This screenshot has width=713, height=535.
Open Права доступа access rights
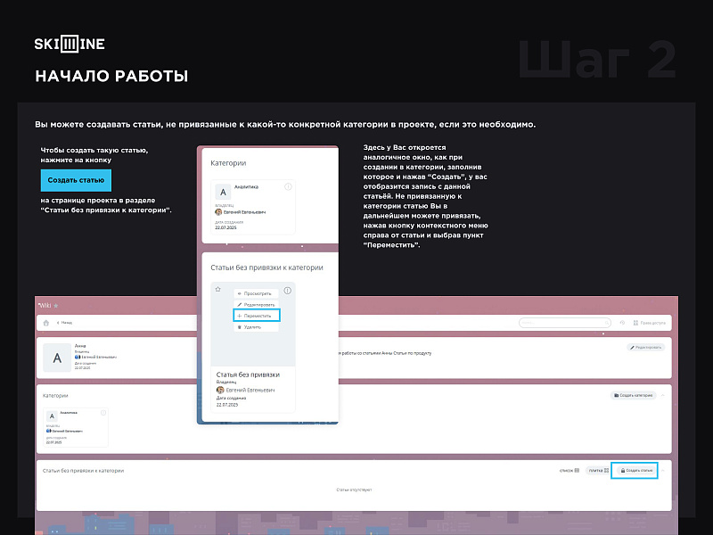coord(650,323)
